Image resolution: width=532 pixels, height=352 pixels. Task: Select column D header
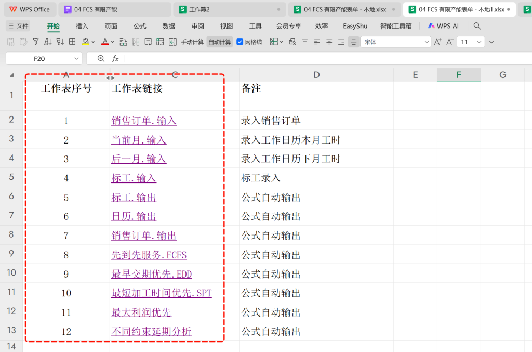(x=316, y=75)
